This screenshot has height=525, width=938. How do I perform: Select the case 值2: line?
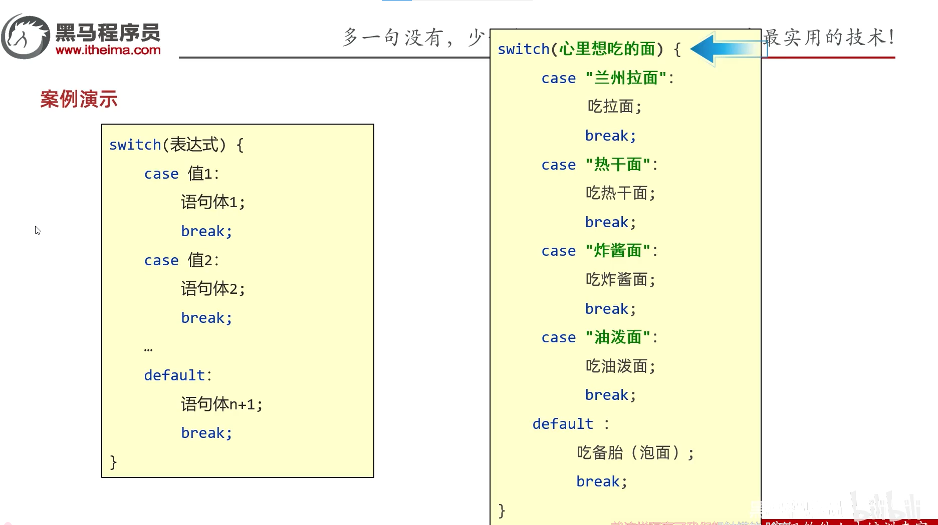click(181, 260)
